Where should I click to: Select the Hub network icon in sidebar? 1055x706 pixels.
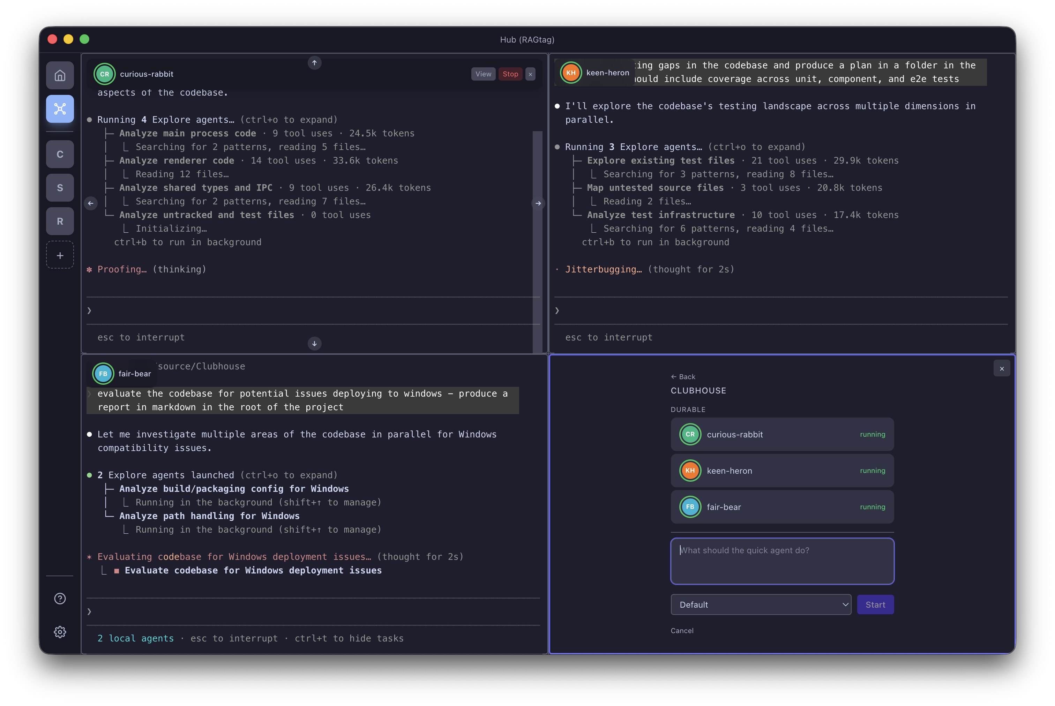tap(60, 109)
